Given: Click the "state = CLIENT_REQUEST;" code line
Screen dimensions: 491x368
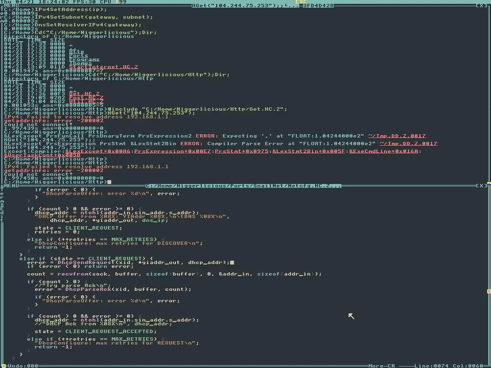Looking at the screenshot, I should [78, 228].
